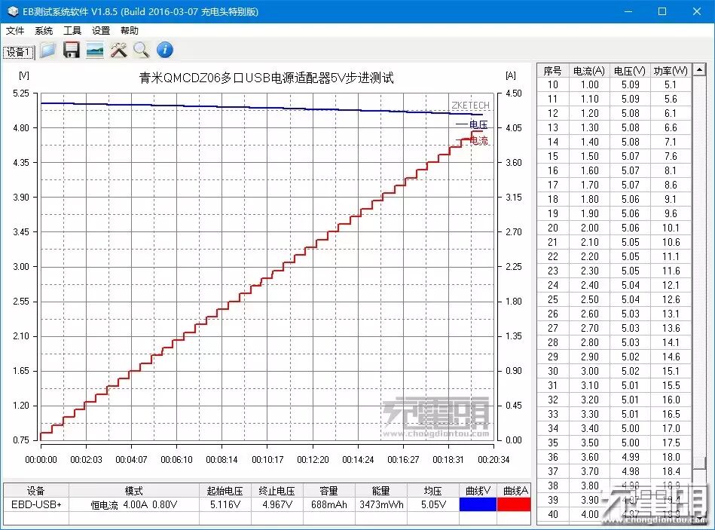Screen dimensions: 715x530
Task: Open the 工具 menu
Action: click(x=72, y=31)
